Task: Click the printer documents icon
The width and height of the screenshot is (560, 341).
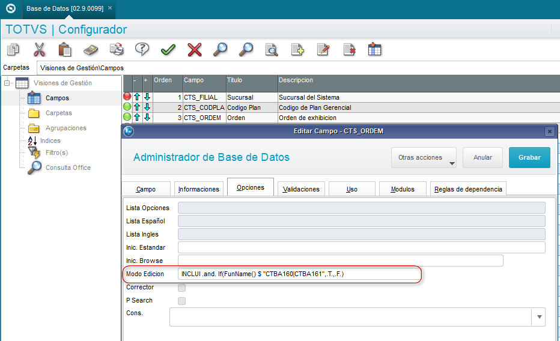Action: pyautogui.click(x=117, y=50)
